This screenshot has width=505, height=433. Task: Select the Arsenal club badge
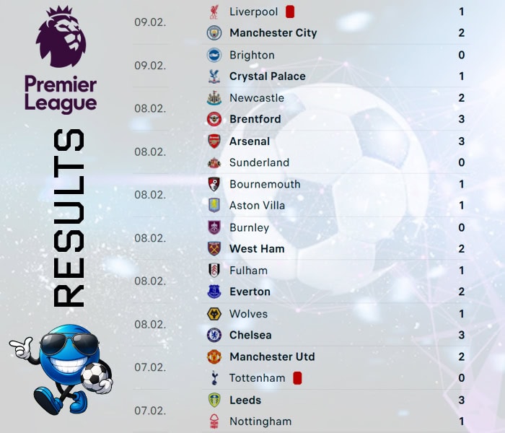tap(214, 141)
